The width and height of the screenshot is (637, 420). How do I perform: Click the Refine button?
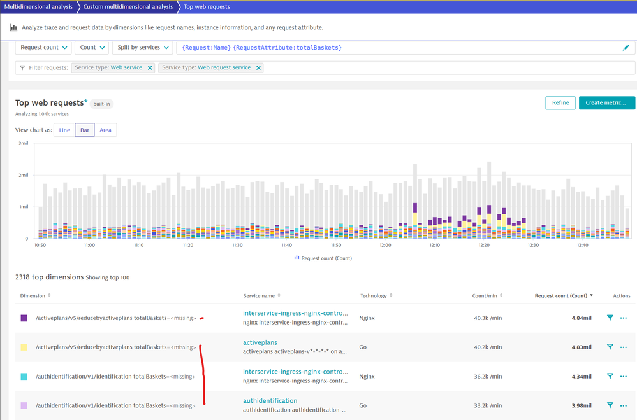[x=560, y=102]
